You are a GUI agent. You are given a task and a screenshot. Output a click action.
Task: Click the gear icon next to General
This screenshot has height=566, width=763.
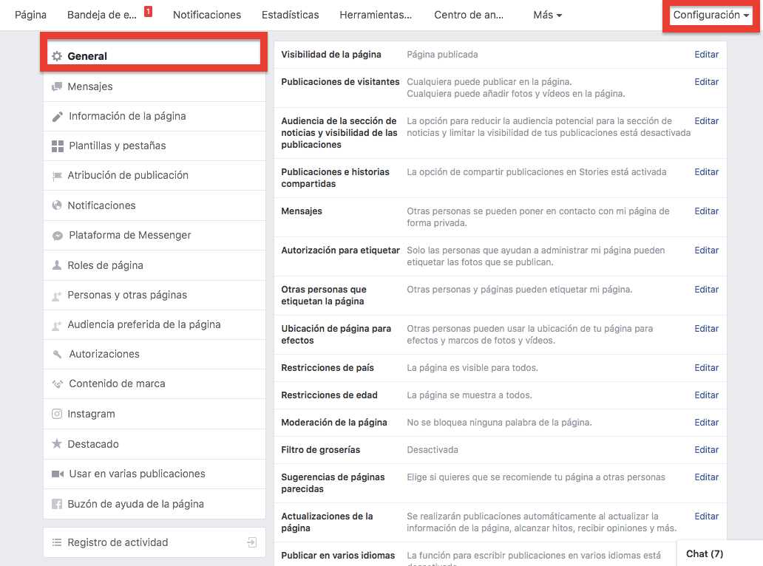(57, 56)
